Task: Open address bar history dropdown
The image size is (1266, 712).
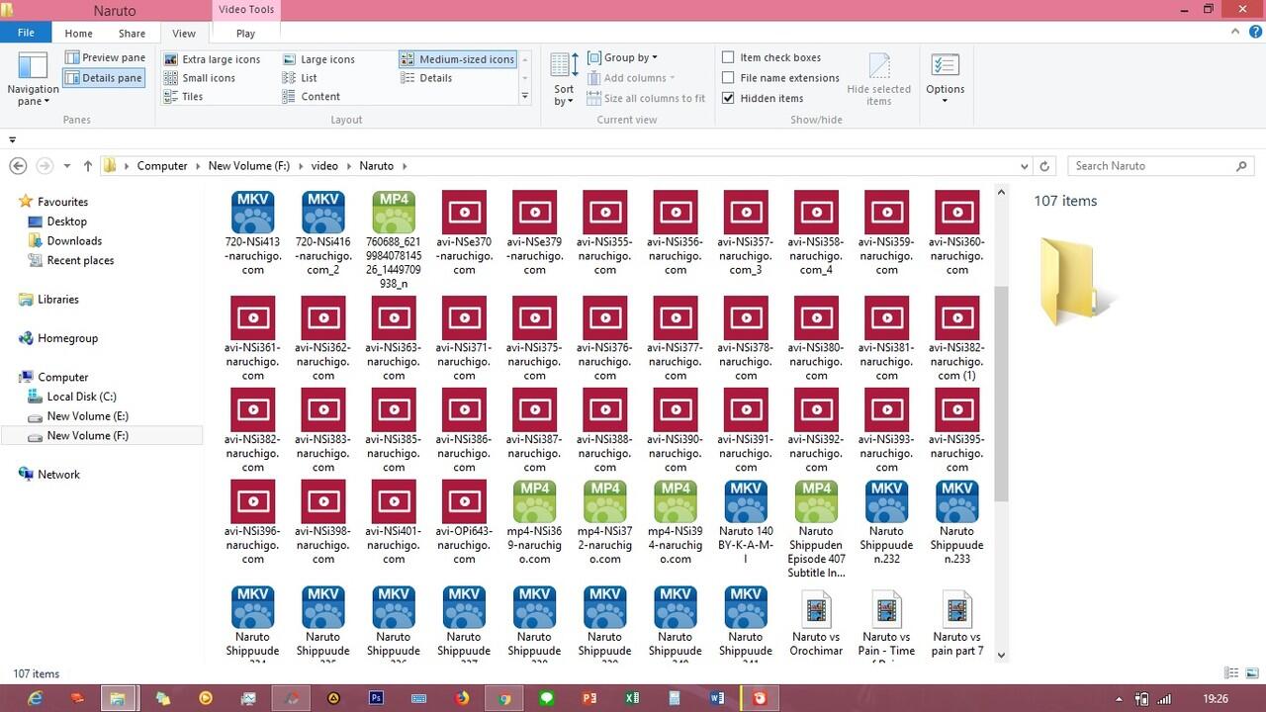Action: pyautogui.click(x=1025, y=166)
